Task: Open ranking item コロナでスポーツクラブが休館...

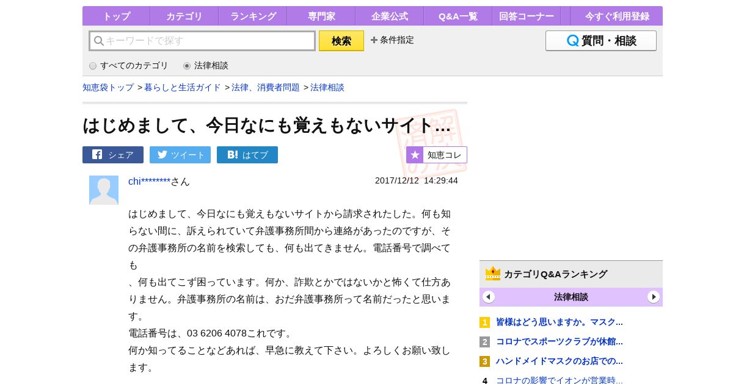Action: (x=560, y=341)
